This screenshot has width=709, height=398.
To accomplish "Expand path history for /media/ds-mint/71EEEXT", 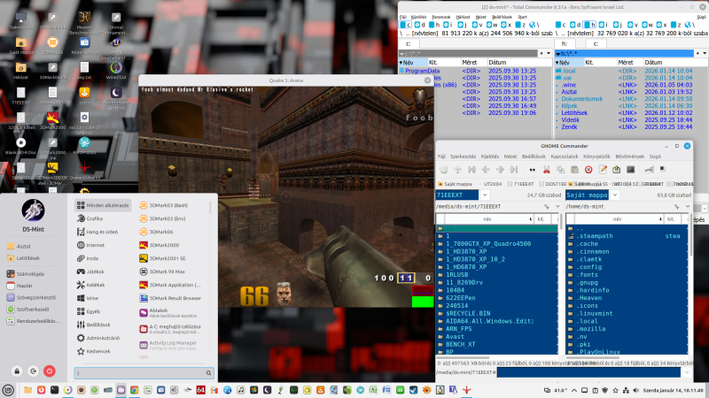I will (x=557, y=206).
